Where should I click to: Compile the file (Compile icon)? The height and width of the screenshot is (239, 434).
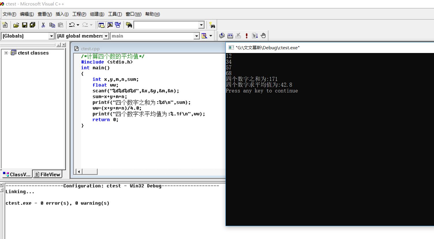point(222,36)
